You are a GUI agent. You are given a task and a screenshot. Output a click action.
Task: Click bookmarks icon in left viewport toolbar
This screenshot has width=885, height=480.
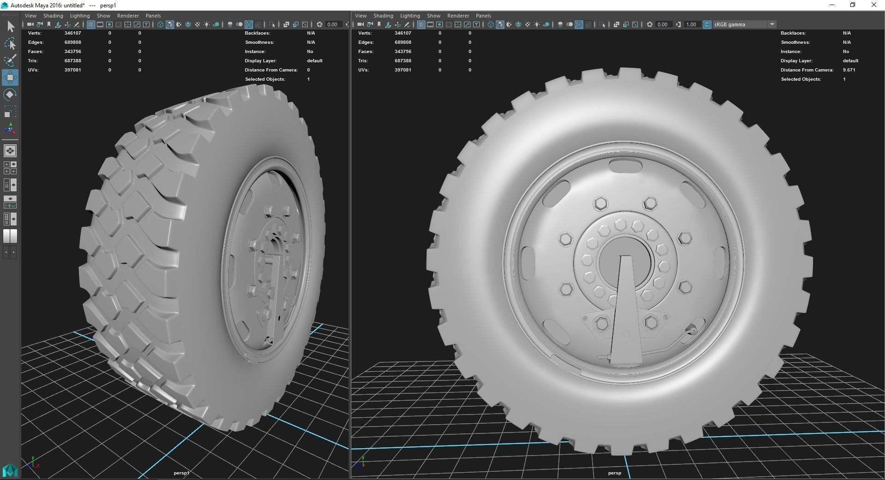coord(49,24)
